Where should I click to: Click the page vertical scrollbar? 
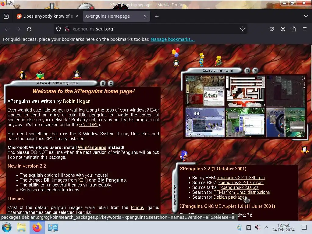(x=311, y=78)
